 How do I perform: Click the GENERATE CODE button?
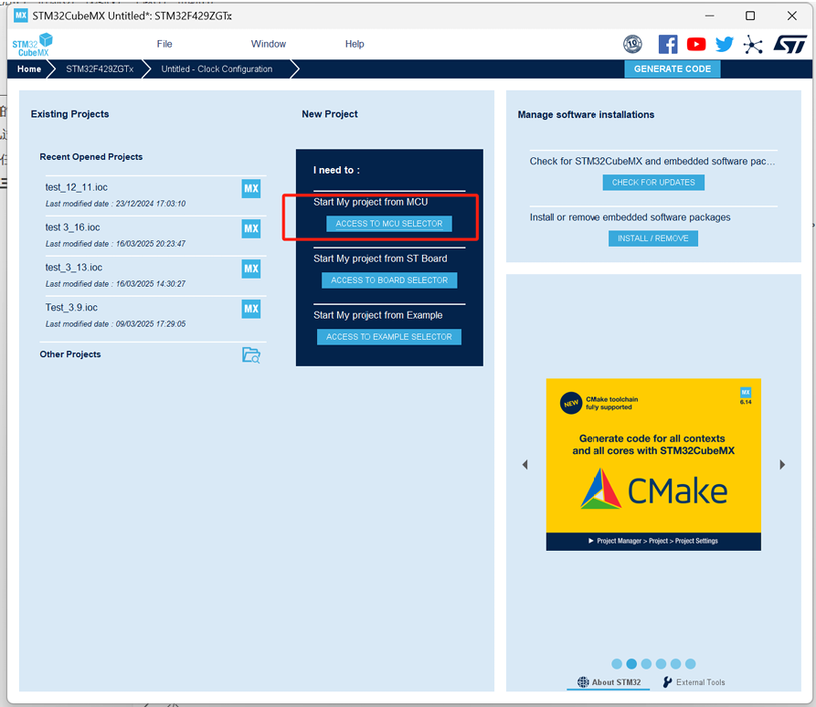tap(672, 69)
